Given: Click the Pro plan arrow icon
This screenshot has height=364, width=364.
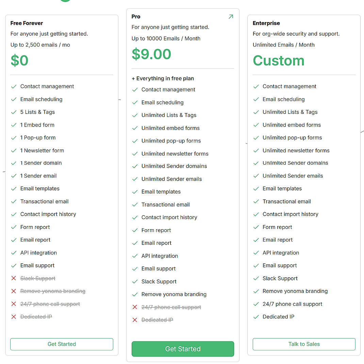Looking at the screenshot, I should pos(231,17).
